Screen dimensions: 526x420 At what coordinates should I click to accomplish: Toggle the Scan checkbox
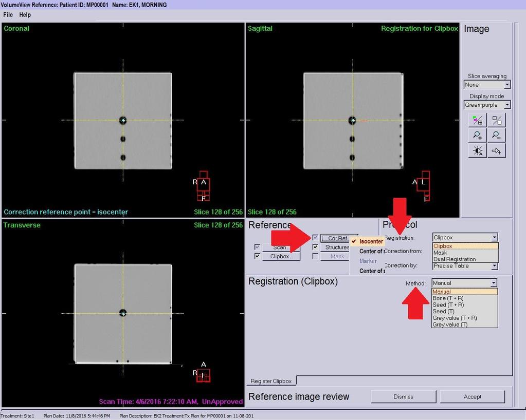[x=257, y=247]
